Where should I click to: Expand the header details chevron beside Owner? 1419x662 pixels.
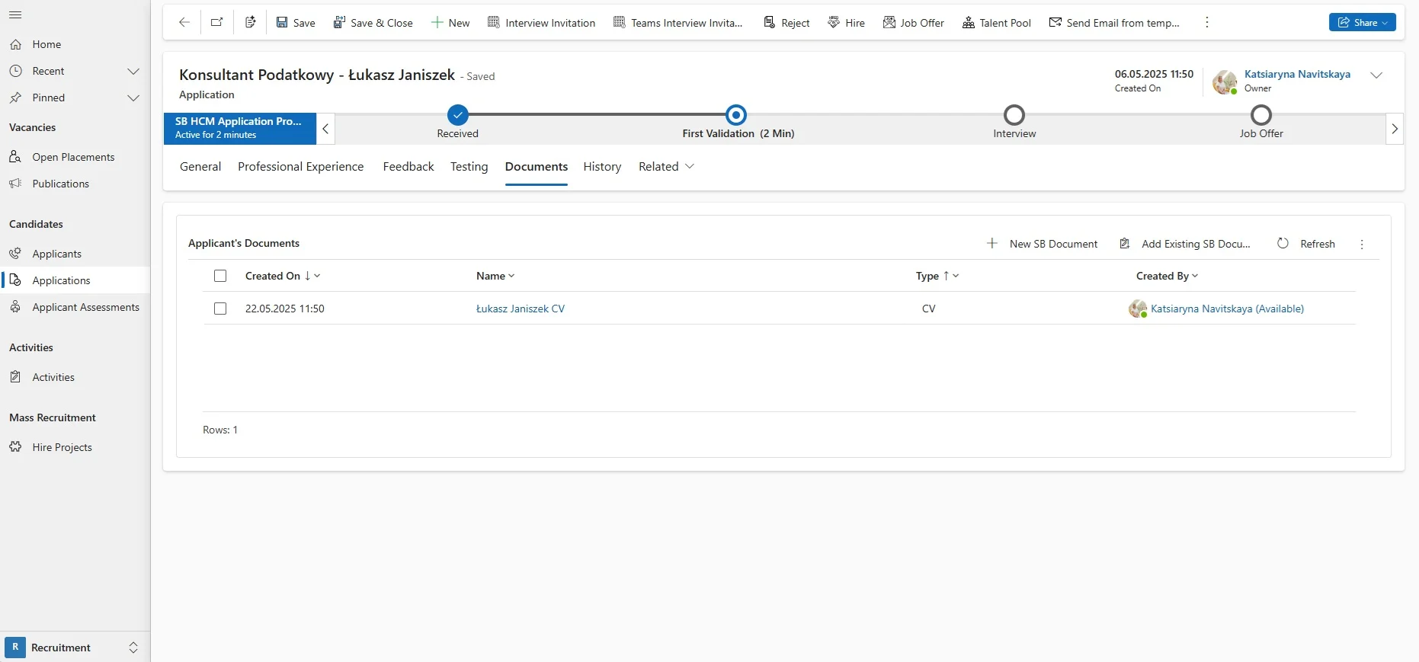click(x=1376, y=75)
